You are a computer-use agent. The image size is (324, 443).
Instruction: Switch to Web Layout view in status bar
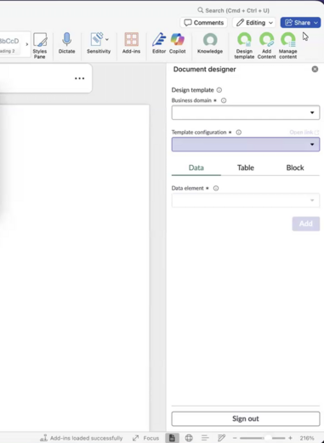tap(189, 438)
